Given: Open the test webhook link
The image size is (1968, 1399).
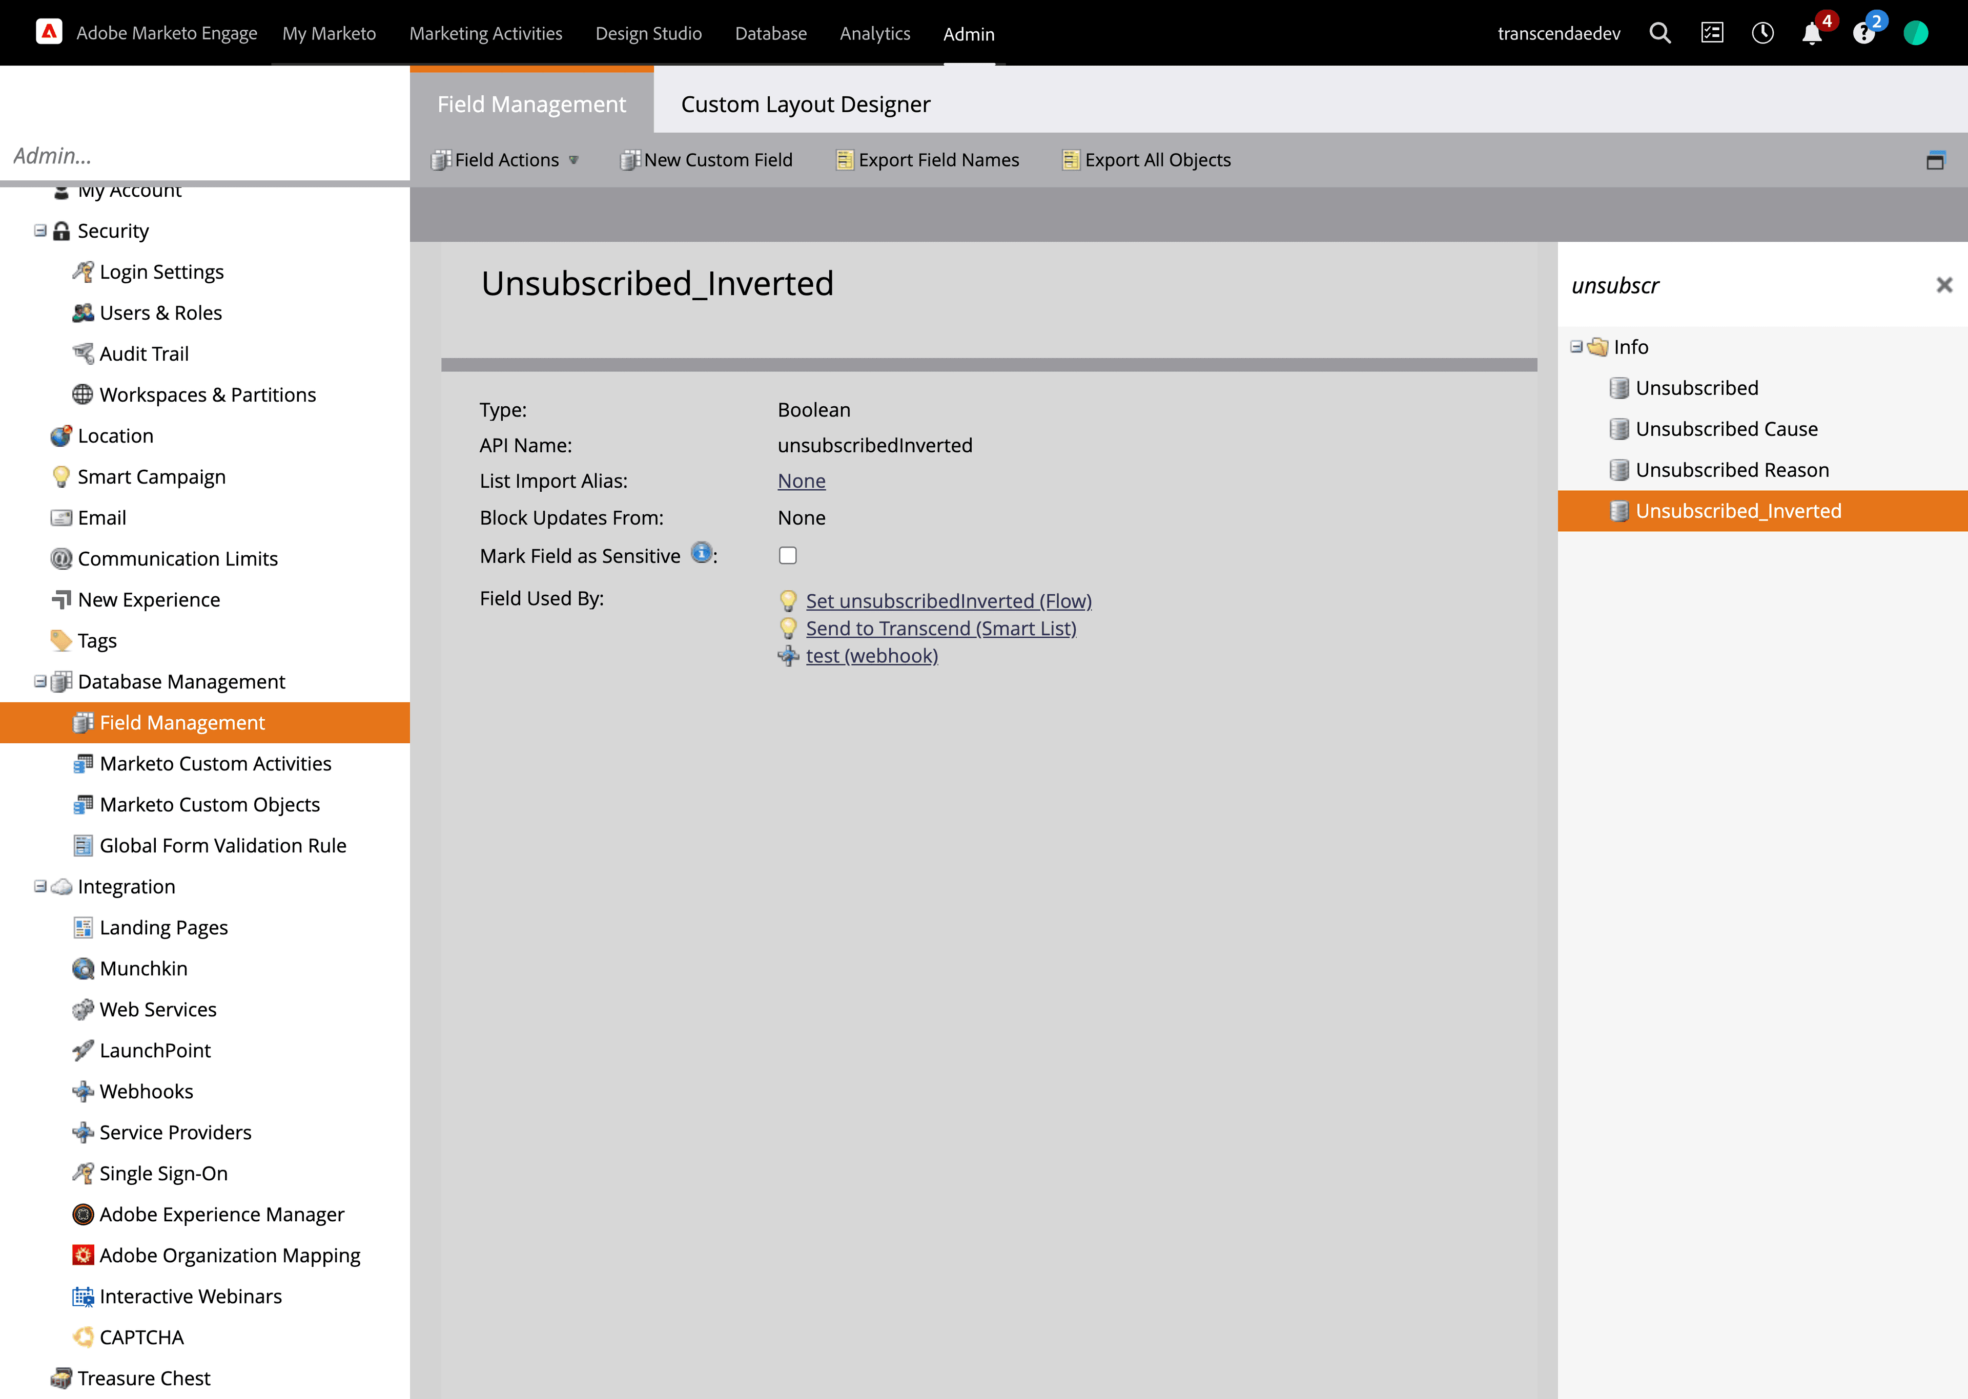Looking at the screenshot, I should point(872,656).
